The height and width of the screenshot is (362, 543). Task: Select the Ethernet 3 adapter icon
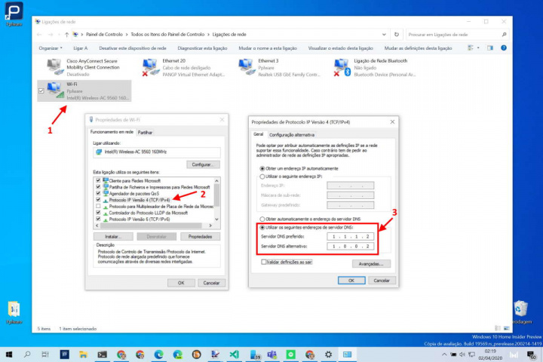point(247,67)
